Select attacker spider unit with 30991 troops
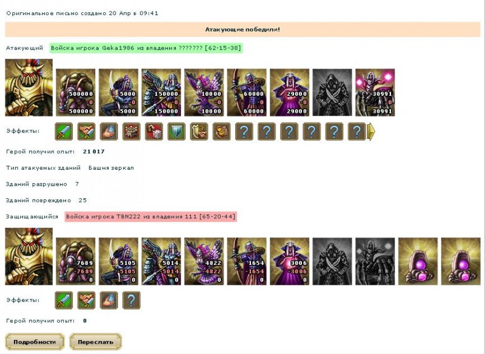The width and height of the screenshot is (485, 354). tap(375, 93)
